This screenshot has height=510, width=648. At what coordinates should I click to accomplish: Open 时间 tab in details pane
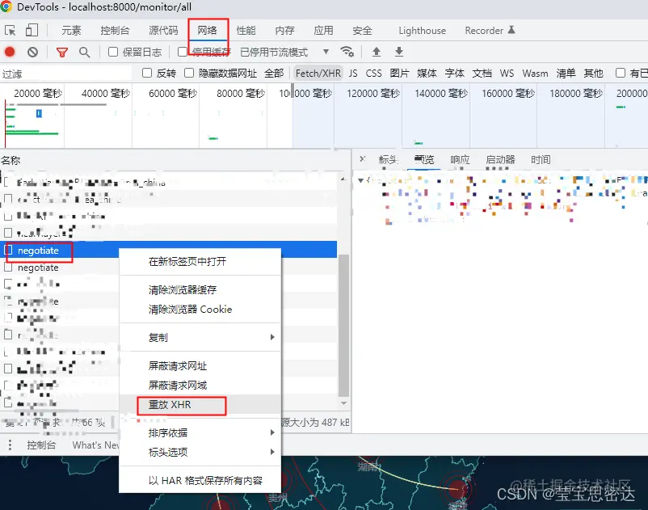pos(541,159)
